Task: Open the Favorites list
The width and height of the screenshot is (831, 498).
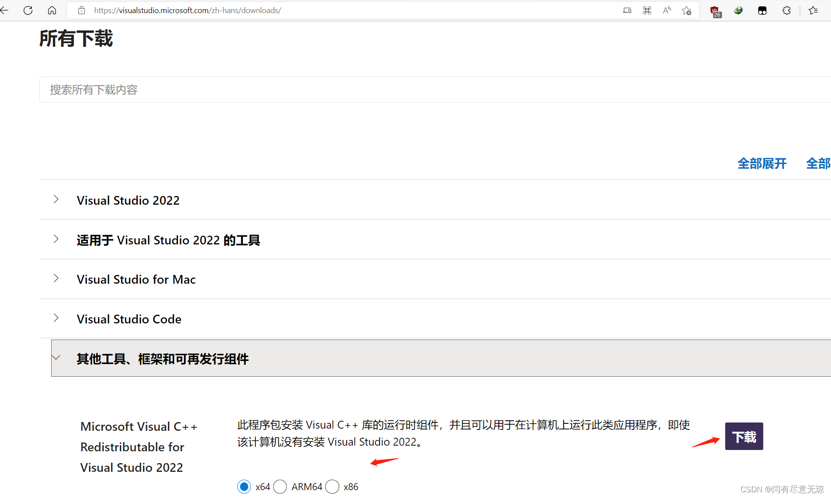Action: point(813,10)
